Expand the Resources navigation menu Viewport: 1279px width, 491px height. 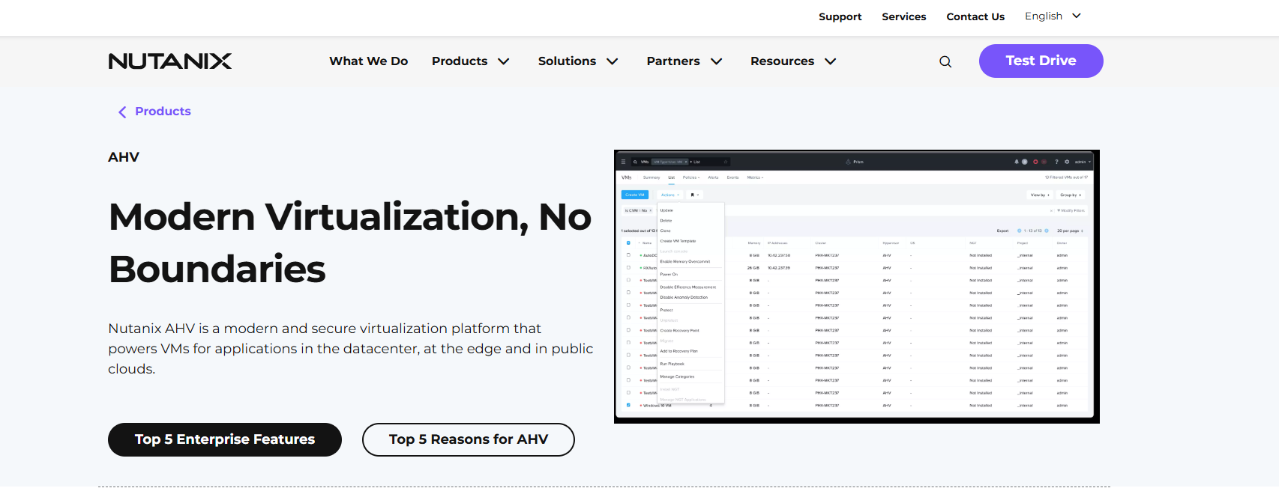click(793, 61)
